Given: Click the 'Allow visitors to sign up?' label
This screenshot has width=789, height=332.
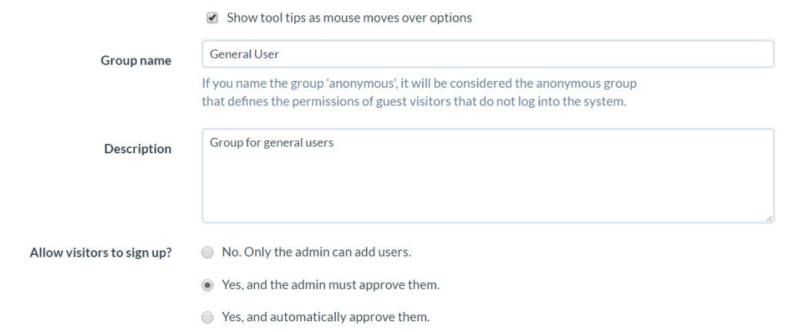Looking at the screenshot, I should coord(101,253).
